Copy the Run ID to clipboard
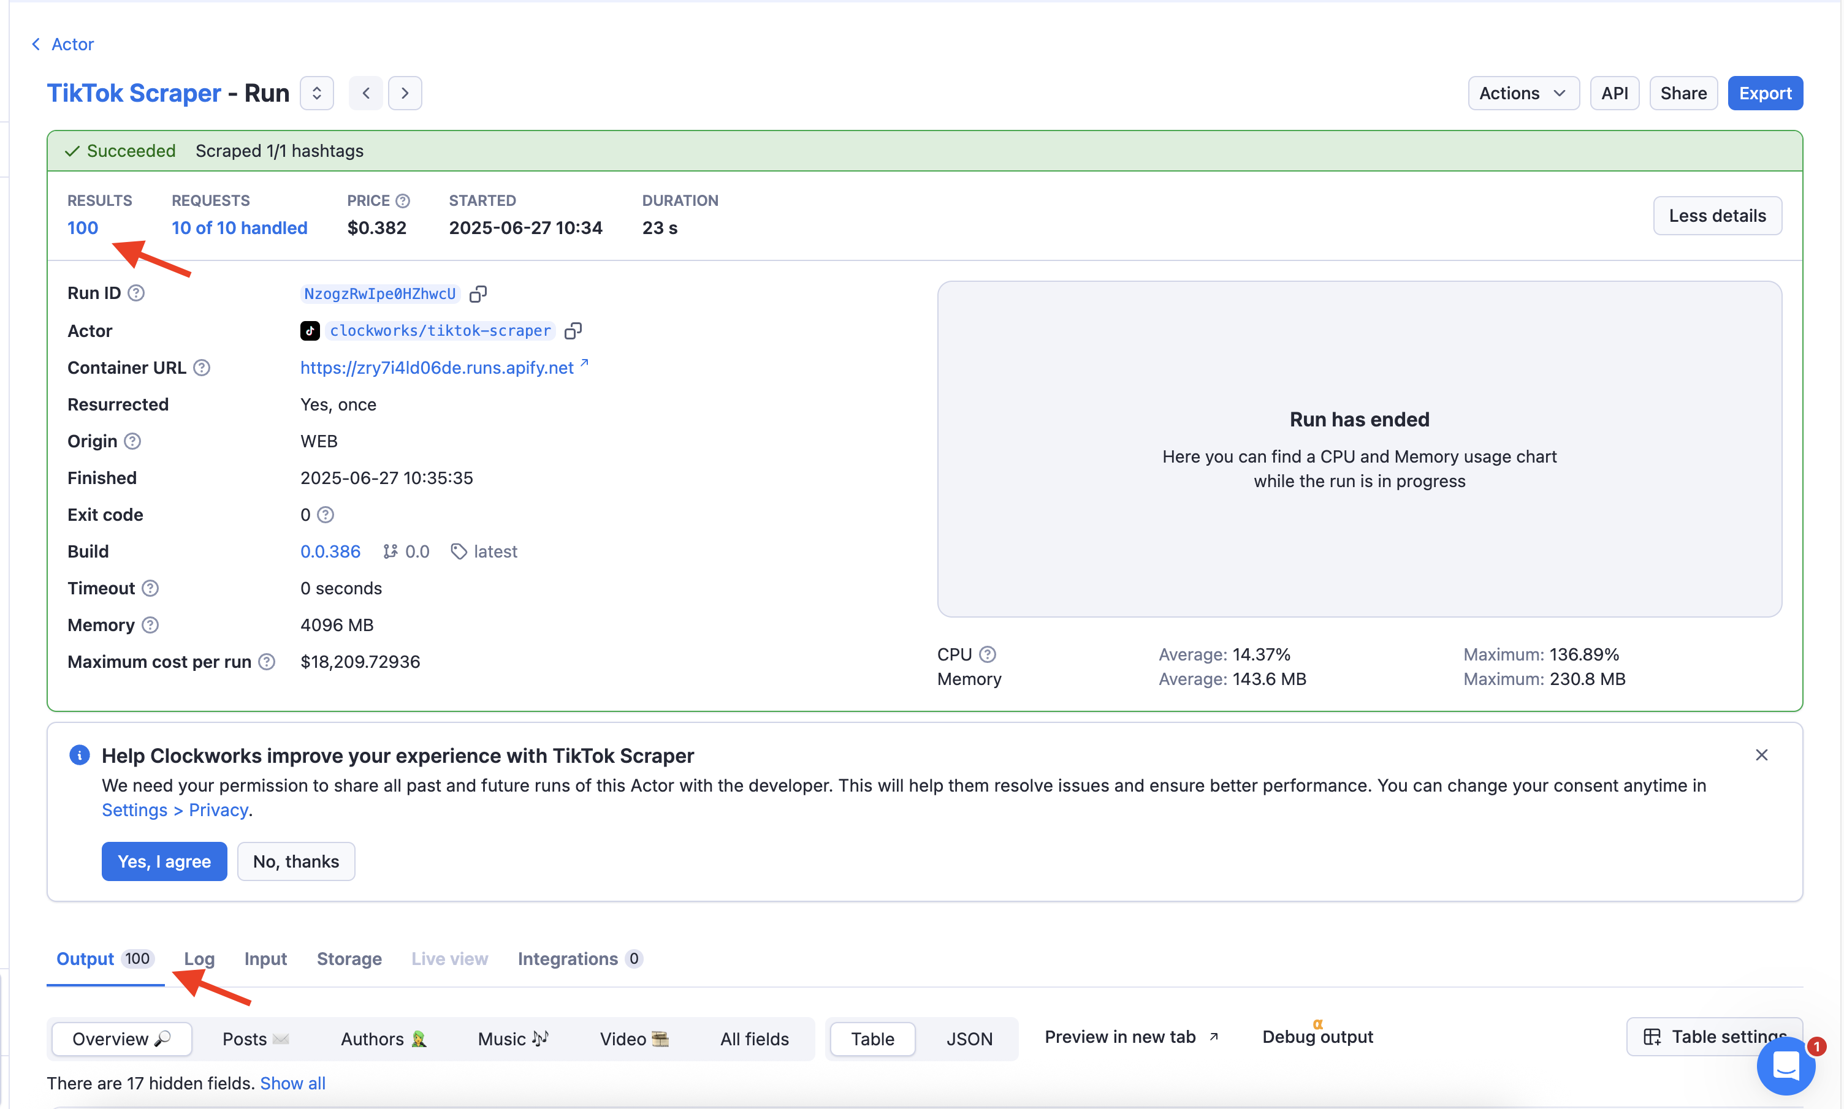1844x1109 pixels. 478,293
